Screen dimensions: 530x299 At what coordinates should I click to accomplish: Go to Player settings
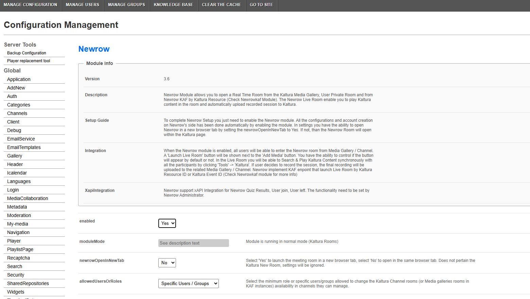(14, 241)
